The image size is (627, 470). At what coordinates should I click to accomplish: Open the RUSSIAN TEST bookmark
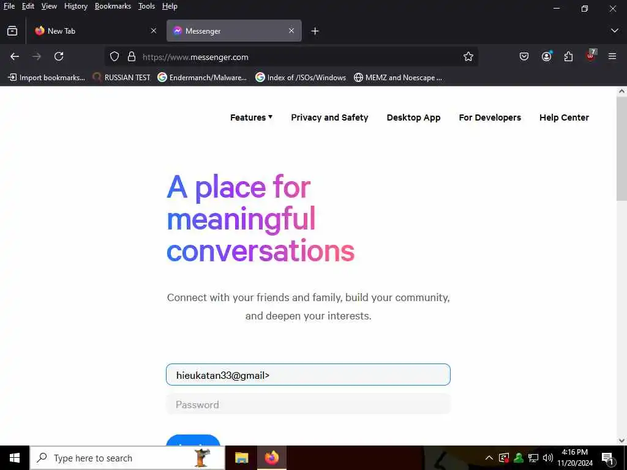coord(122,78)
